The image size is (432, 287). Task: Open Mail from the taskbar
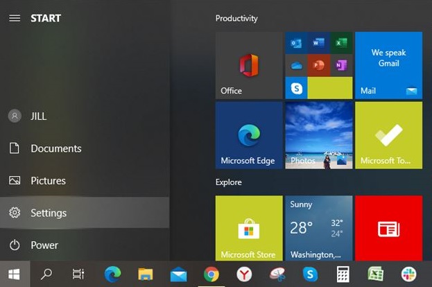tap(178, 274)
